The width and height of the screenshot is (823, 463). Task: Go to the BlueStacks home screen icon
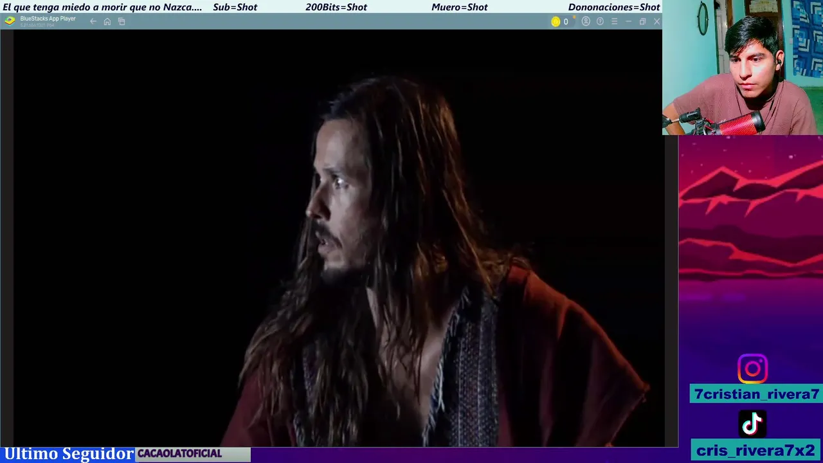[107, 21]
